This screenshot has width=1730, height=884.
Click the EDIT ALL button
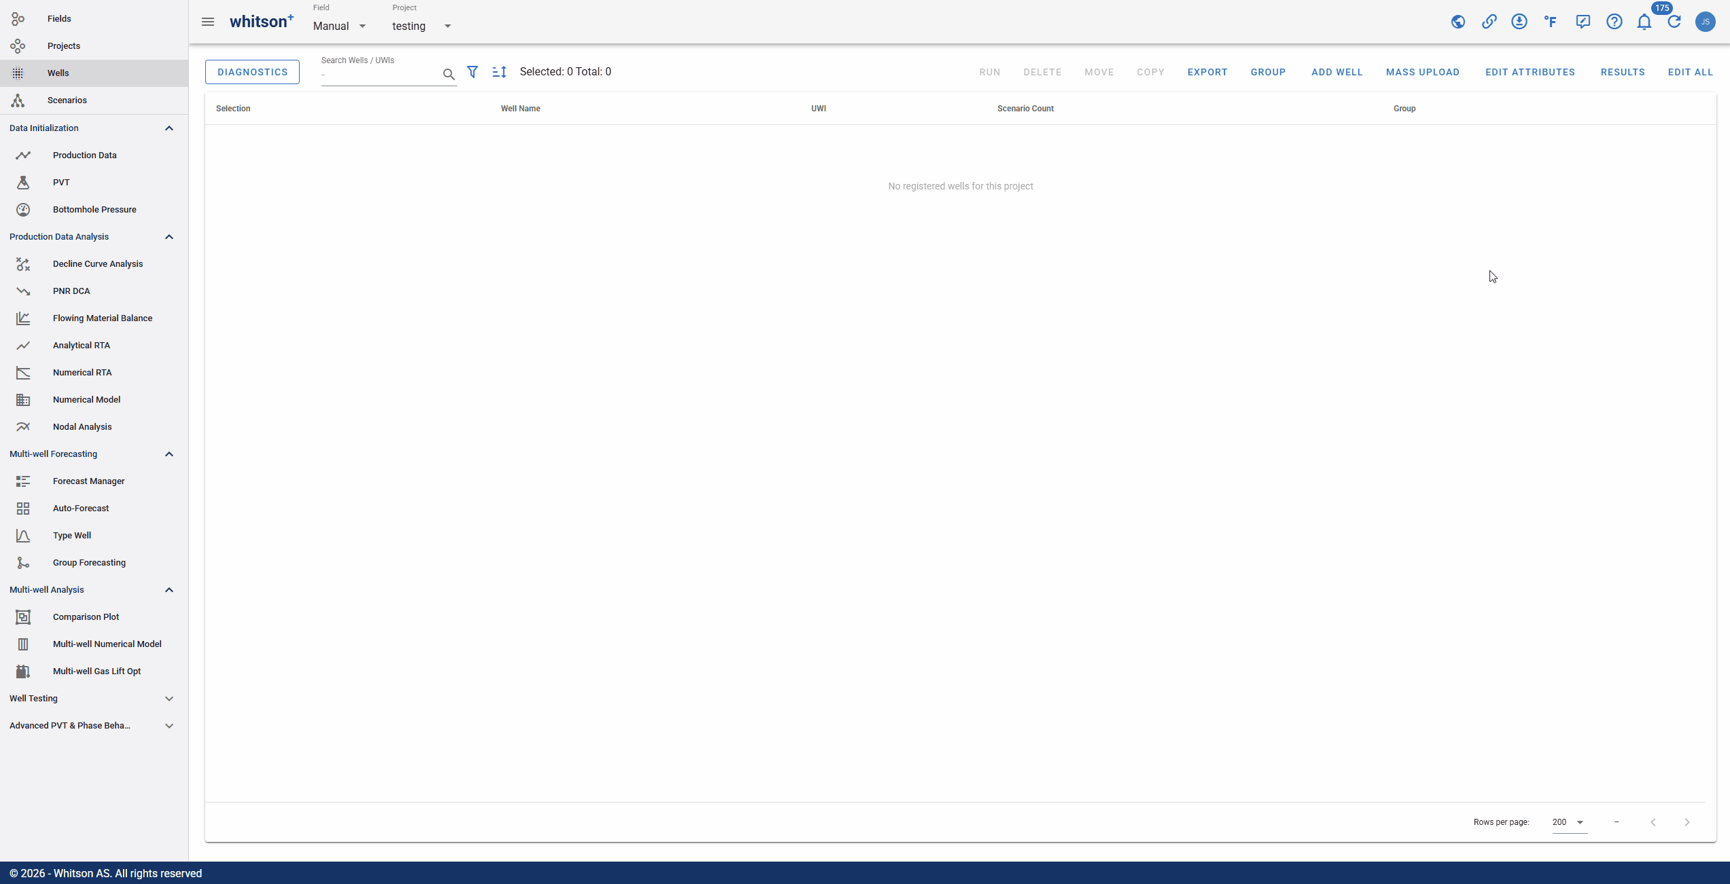(x=1690, y=72)
